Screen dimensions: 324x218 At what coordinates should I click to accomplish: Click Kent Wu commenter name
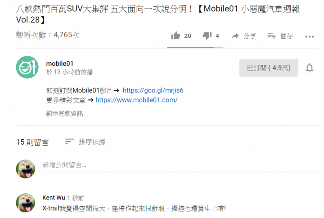(54, 198)
